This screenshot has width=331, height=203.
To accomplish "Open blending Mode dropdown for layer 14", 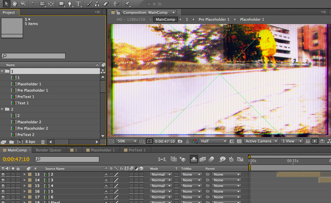I will [x=160, y=180].
